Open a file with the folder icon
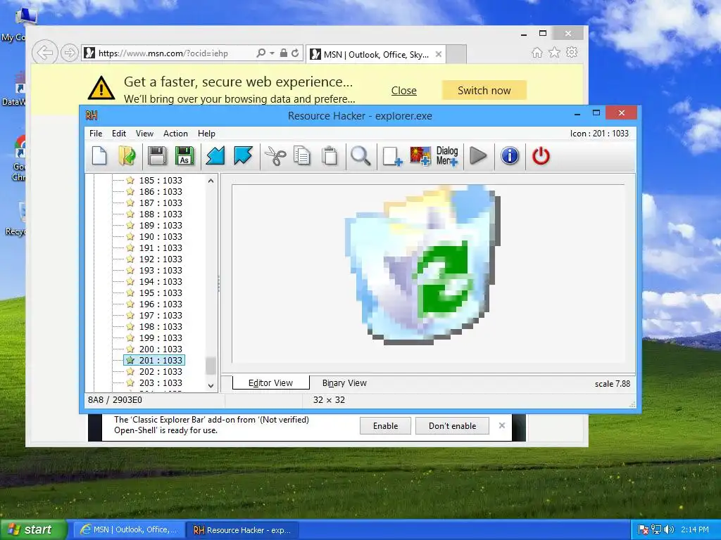This screenshot has width=721, height=540. coord(127,156)
